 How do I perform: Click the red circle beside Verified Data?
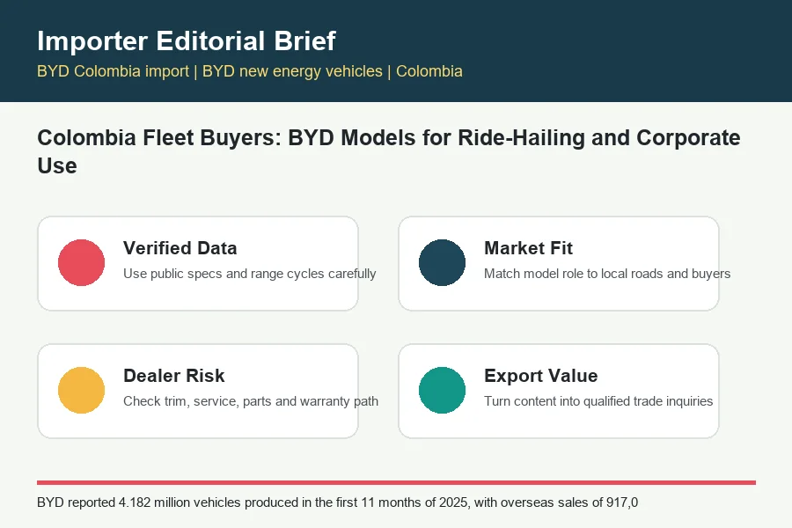click(81, 263)
